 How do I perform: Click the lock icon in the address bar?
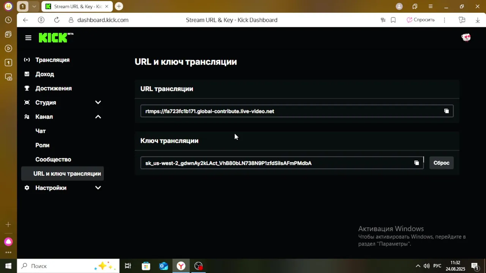71,20
